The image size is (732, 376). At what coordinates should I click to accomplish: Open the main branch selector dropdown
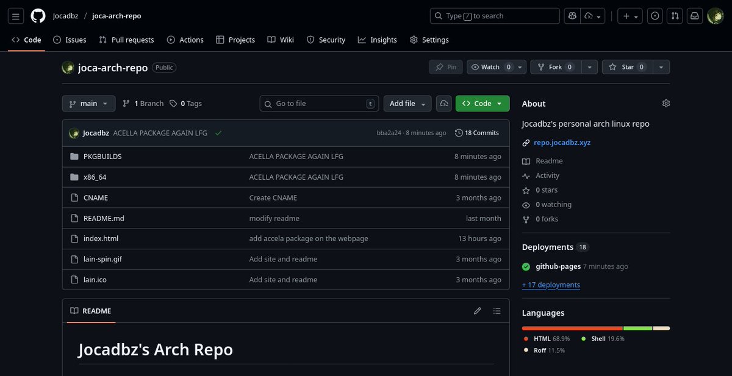coord(88,103)
